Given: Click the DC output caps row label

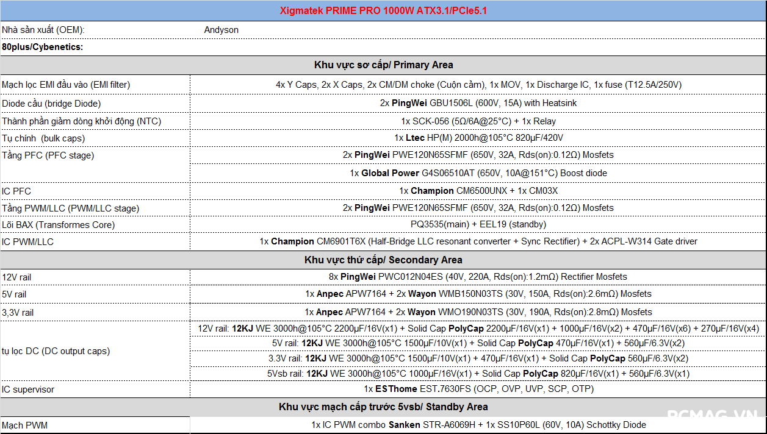Looking at the screenshot, I should [56, 351].
